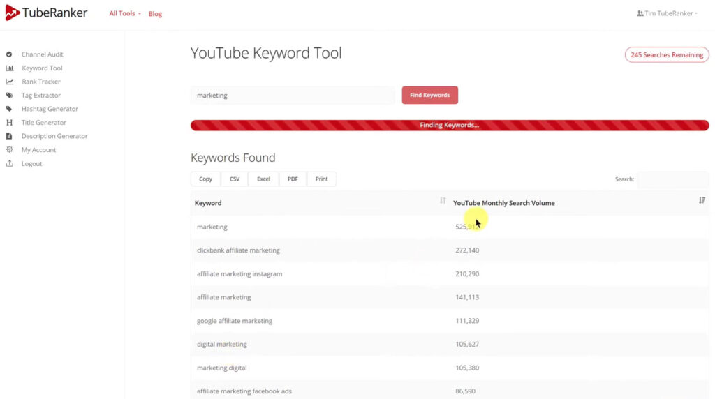This screenshot has width=715, height=399.
Task: Click the Keyword column header
Action: pos(208,203)
